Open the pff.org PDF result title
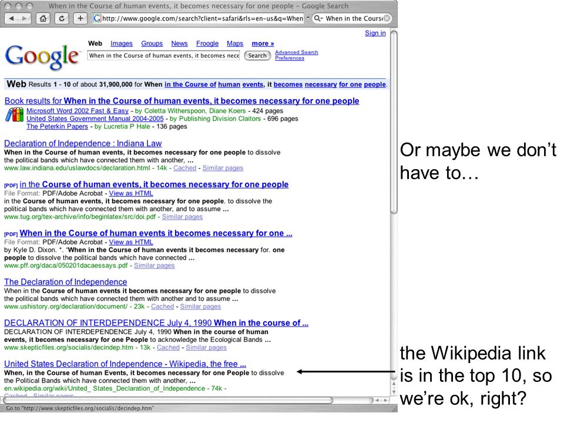Image resolution: width=564 pixels, height=423 pixels. click(156, 233)
